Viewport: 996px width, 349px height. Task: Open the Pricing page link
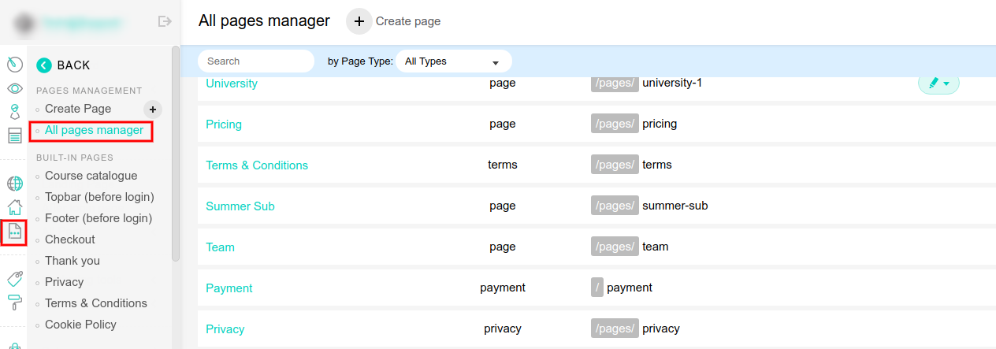224,124
